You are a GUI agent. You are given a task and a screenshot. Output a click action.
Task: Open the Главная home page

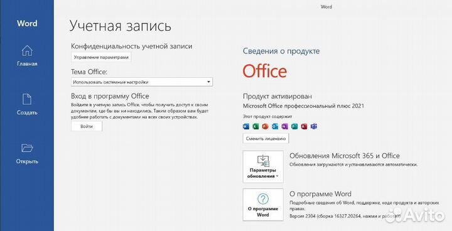coord(27,56)
